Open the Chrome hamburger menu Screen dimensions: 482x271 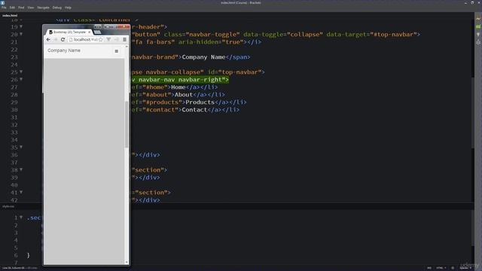tap(124, 40)
